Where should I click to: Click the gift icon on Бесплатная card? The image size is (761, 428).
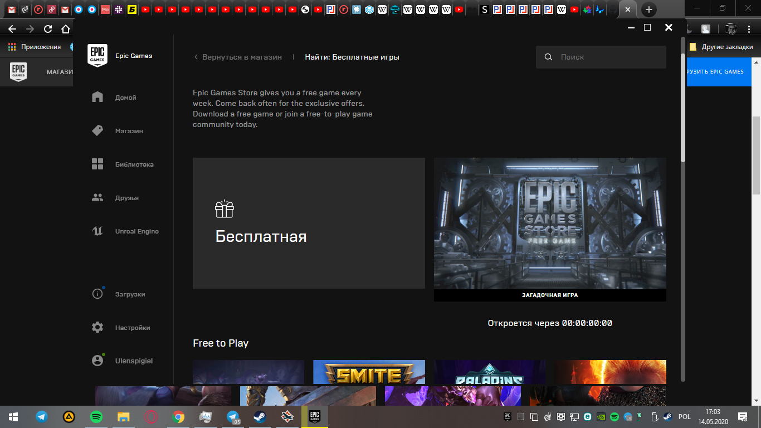[x=225, y=208]
